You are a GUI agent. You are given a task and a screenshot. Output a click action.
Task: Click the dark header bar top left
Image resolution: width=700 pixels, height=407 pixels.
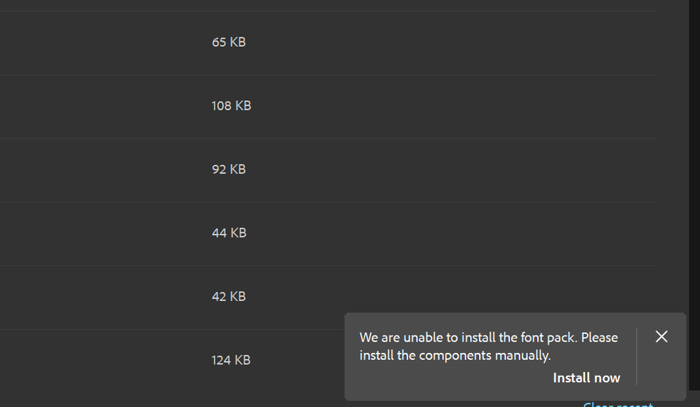(x=70, y=6)
